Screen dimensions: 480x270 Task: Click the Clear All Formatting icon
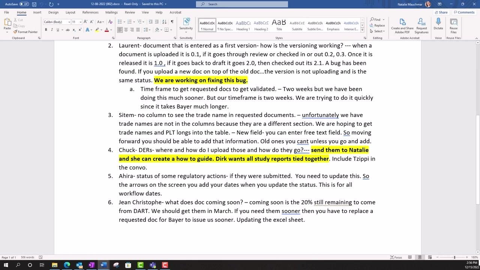tap(110, 22)
